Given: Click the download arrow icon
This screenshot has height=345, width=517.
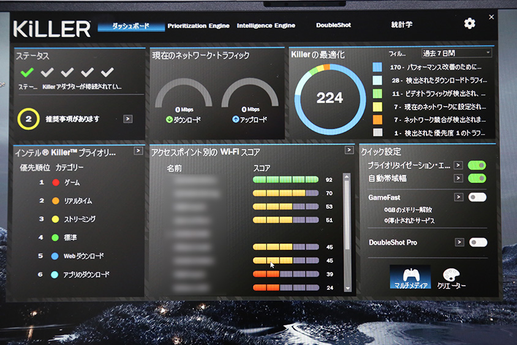Looking at the screenshot, I should [169, 119].
